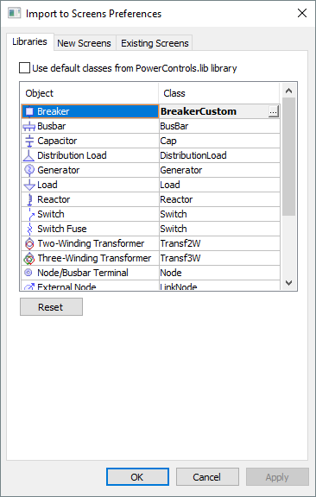Select the Reactor object name

click(54, 199)
